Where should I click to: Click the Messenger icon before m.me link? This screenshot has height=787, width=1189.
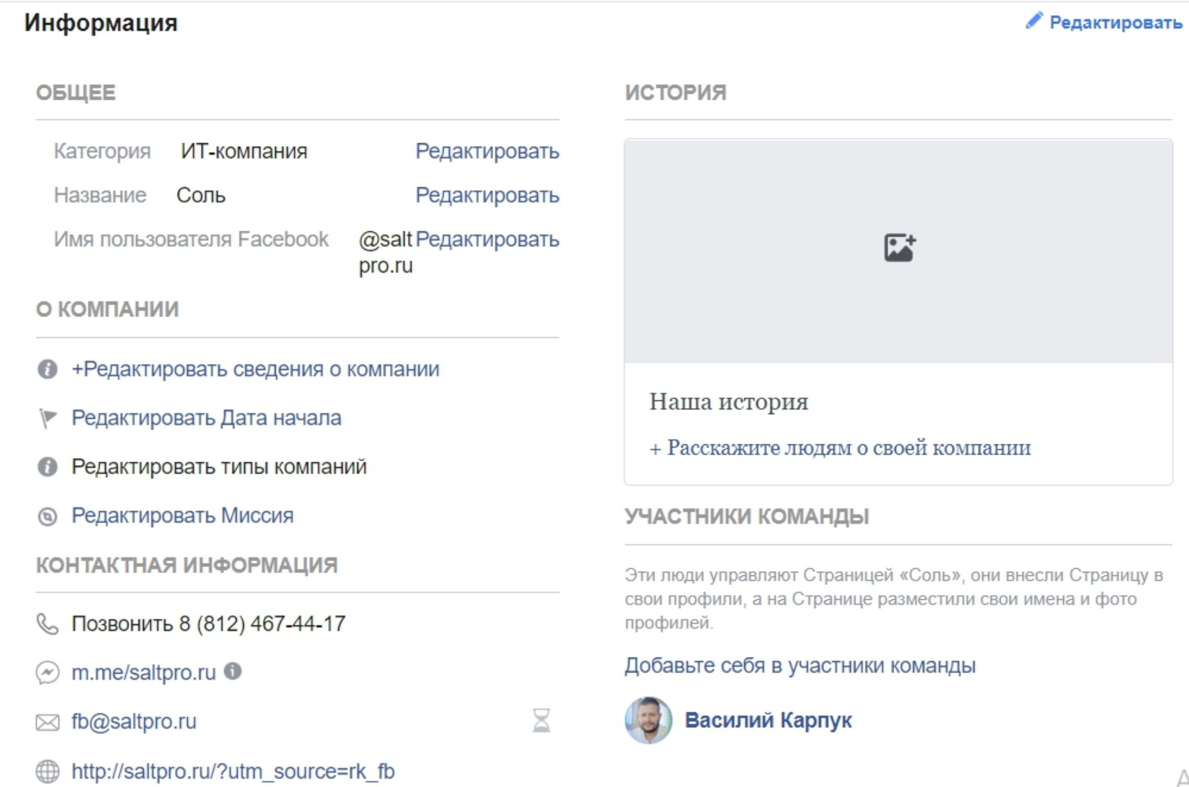[x=47, y=673]
